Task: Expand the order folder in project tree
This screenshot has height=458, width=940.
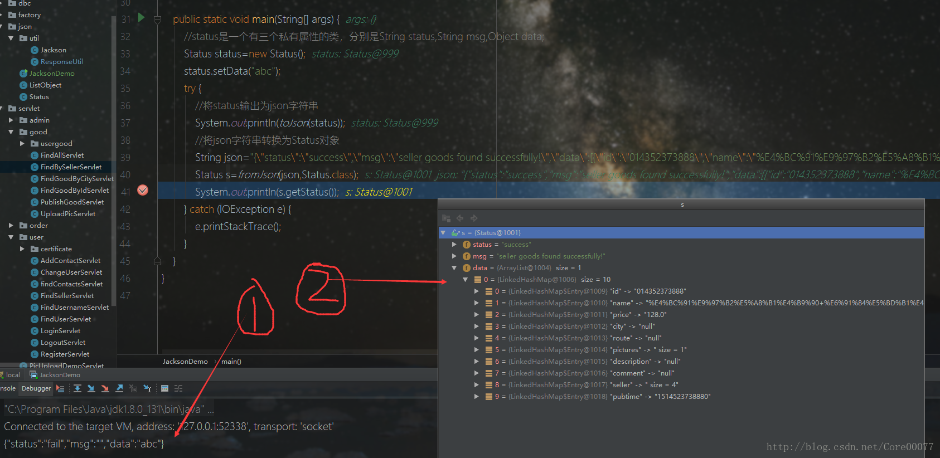Action: click(11, 226)
